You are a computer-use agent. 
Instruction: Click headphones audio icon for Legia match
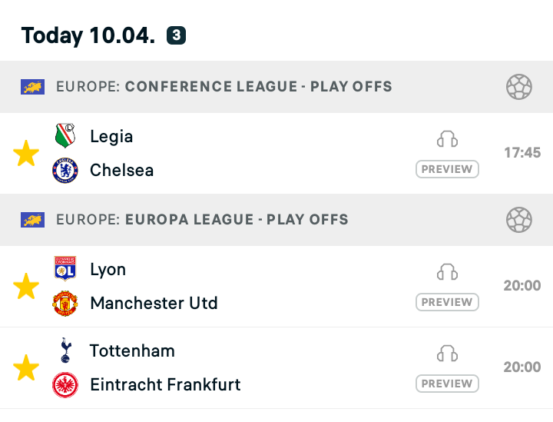tap(447, 139)
